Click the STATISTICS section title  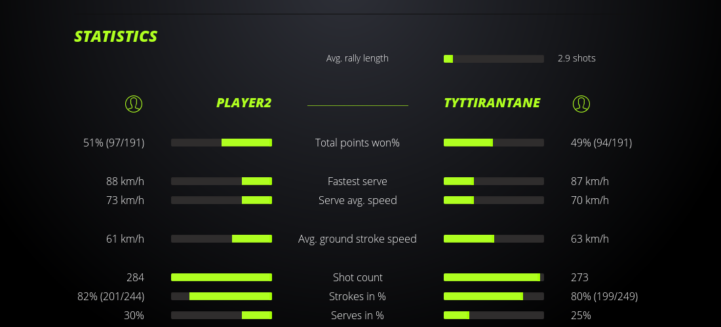point(116,37)
